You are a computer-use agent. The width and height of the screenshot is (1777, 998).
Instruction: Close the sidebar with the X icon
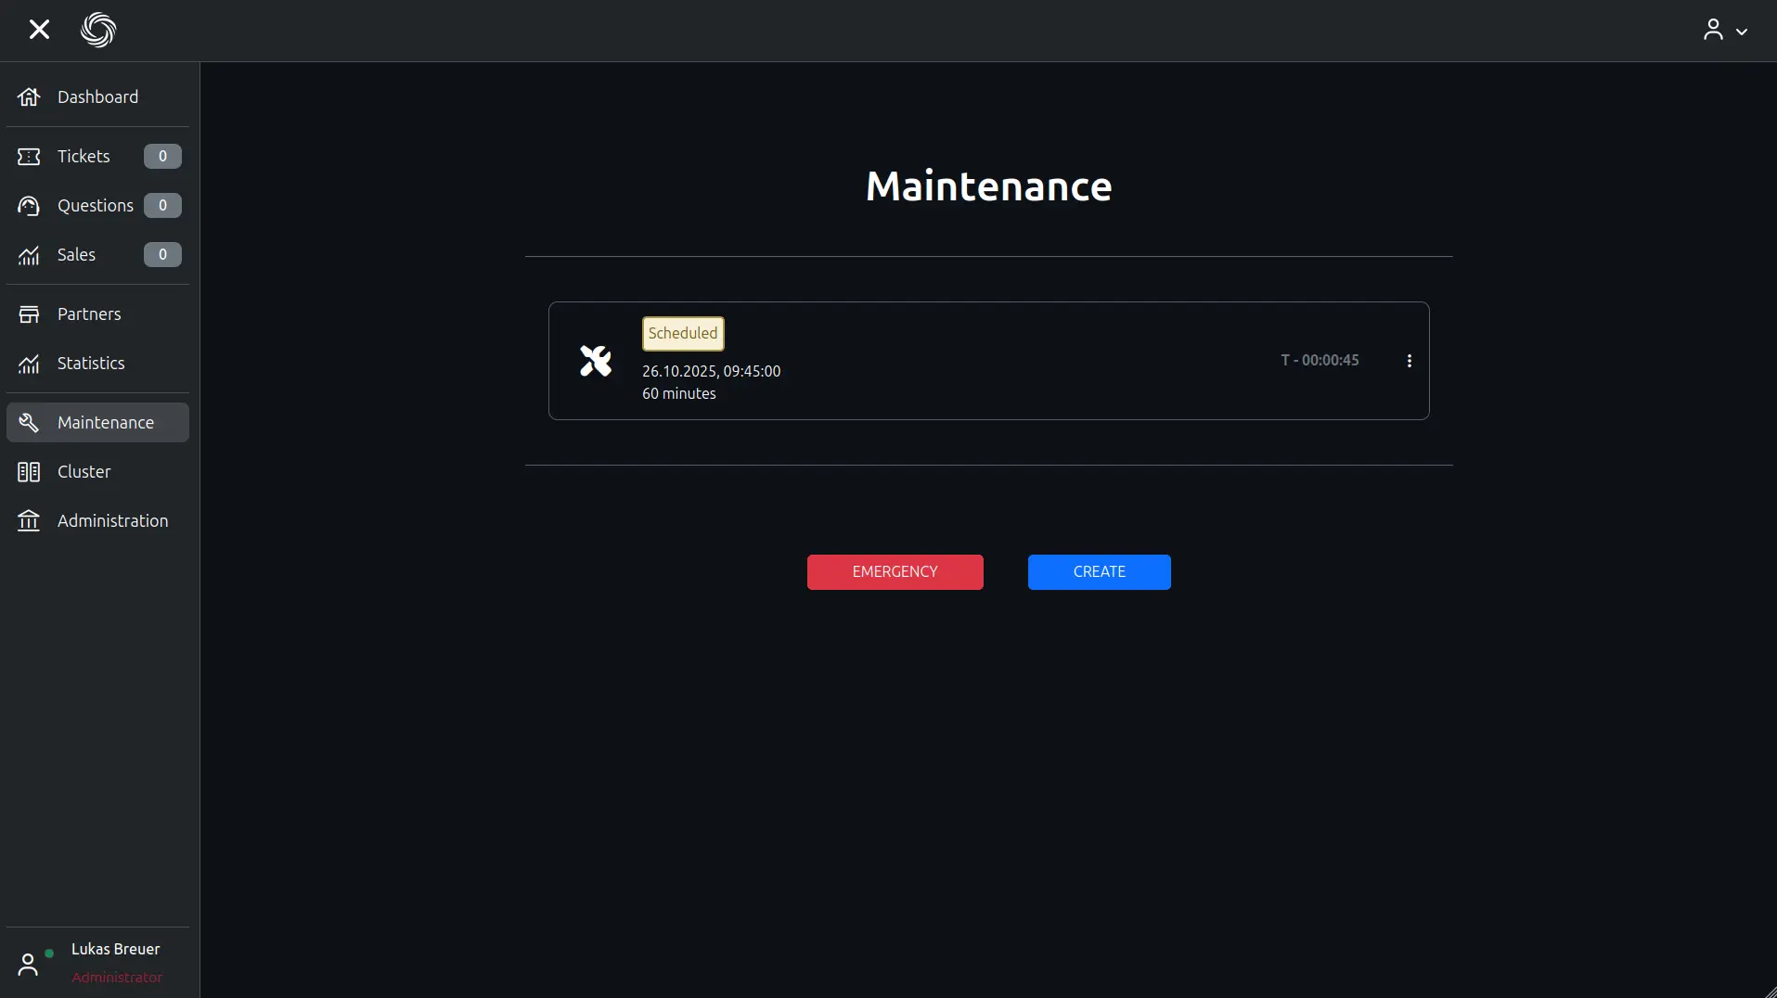click(x=39, y=30)
